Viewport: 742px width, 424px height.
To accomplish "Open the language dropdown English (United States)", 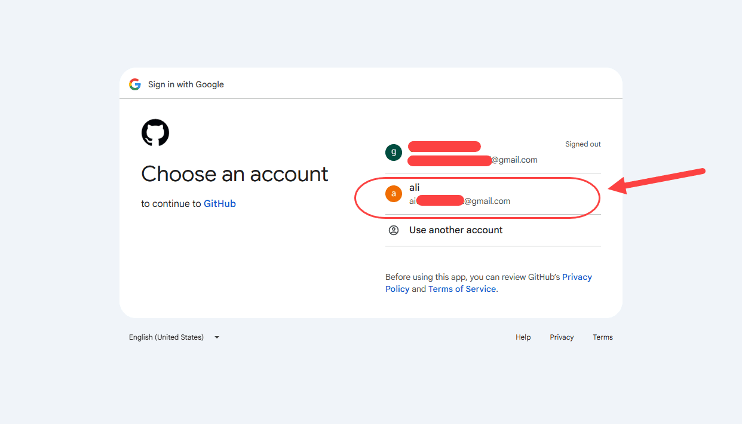I will click(174, 337).
